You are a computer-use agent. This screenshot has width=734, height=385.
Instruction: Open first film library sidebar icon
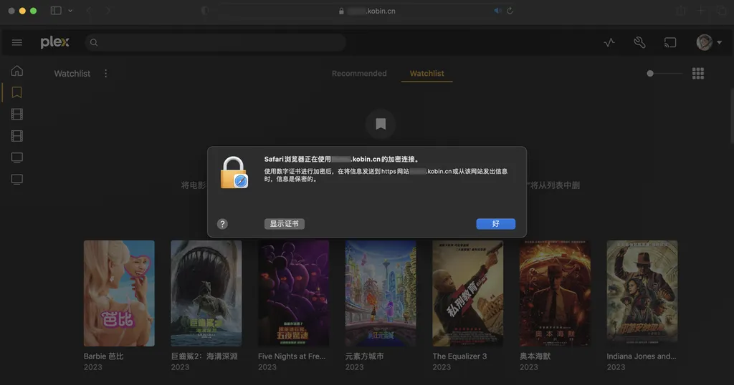click(x=17, y=114)
